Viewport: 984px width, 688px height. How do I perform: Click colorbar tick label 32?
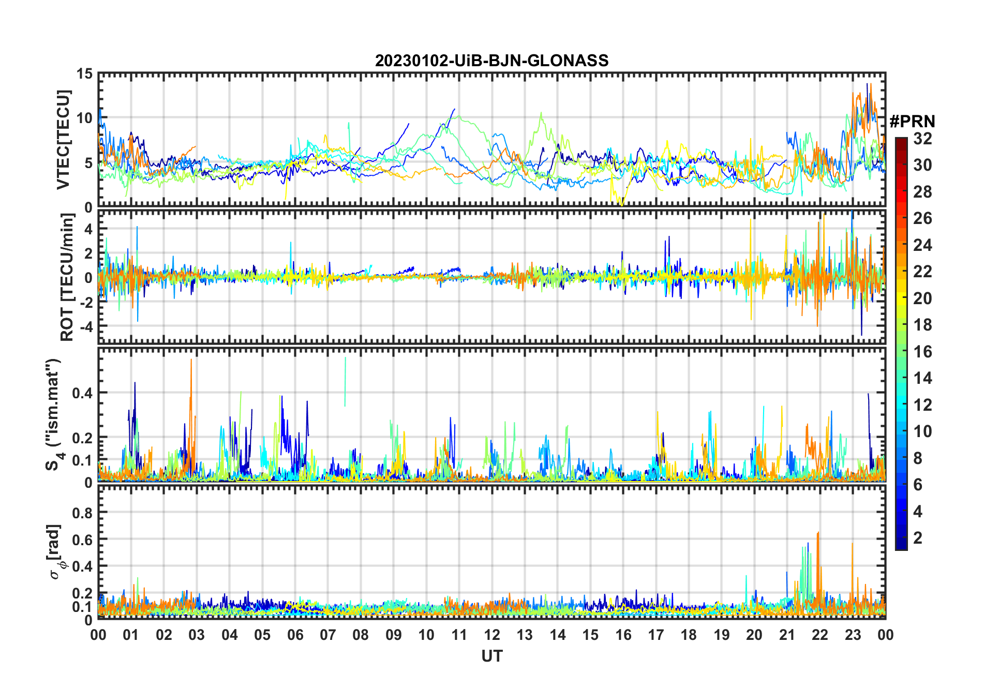(x=922, y=138)
